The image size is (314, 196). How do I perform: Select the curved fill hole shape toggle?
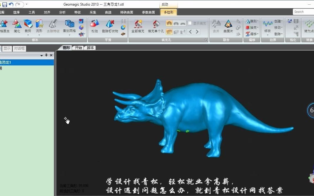tap(176, 23)
